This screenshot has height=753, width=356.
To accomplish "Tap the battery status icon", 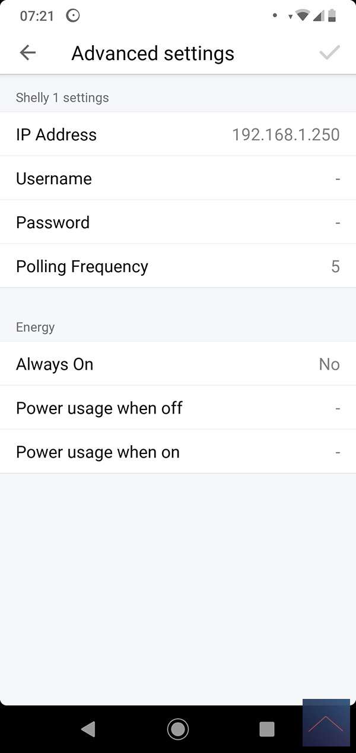I will click(332, 16).
